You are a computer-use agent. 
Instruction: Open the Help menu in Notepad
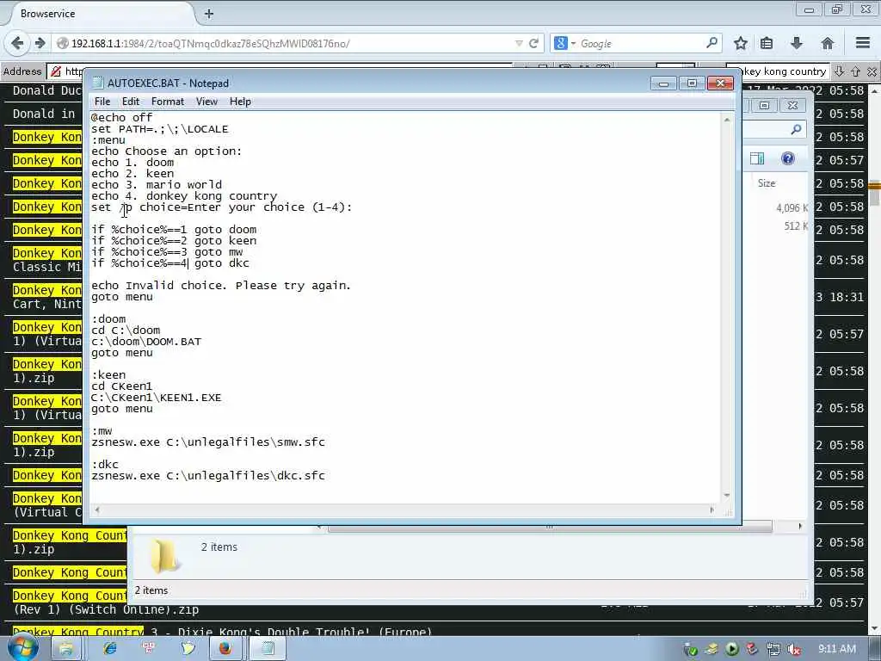(240, 102)
